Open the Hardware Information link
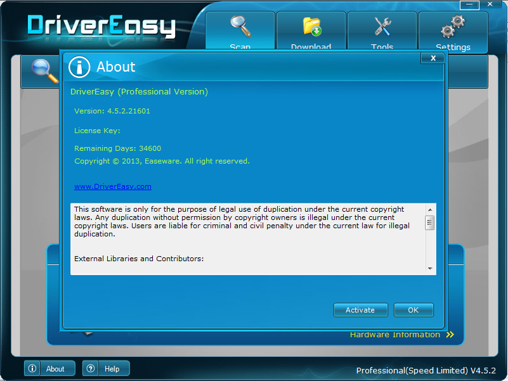Screen dimensions: 508x381 [x=395, y=334]
